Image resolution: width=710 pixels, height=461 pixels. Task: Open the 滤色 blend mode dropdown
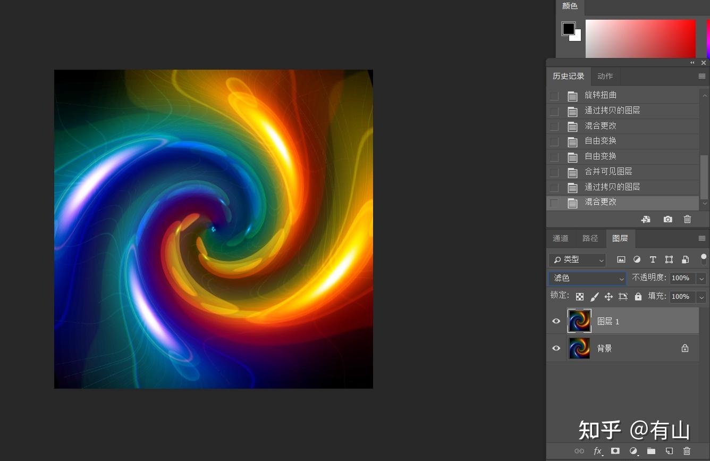tap(587, 278)
